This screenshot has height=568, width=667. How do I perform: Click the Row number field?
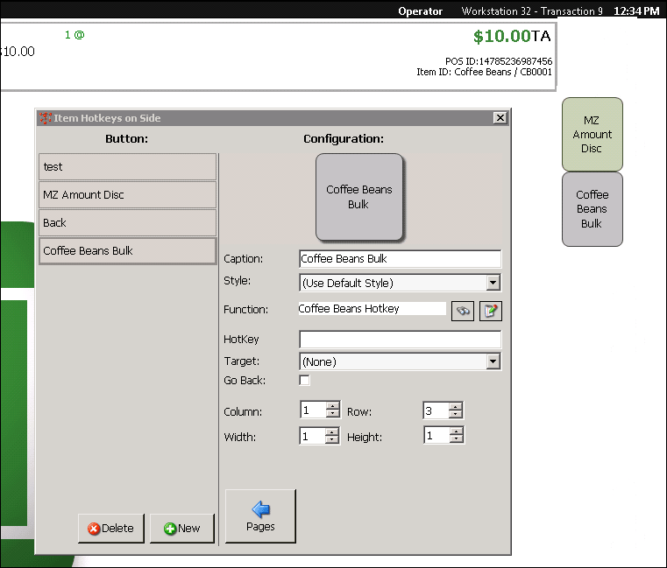click(x=436, y=410)
